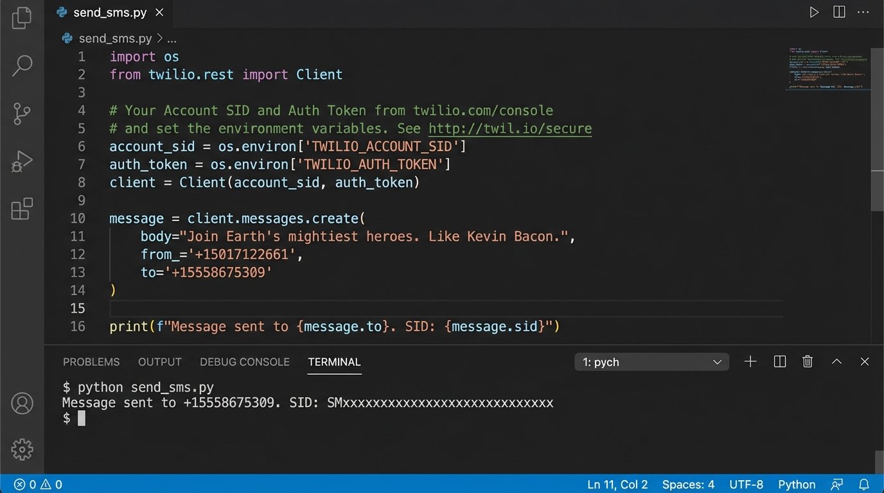The width and height of the screenshot is (884, 493).
Task: Switch to the DEBUG CONSOLE tab
Action: point(245,362)
